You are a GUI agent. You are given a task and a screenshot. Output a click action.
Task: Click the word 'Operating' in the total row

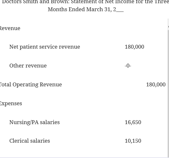(x=25, y=85)
